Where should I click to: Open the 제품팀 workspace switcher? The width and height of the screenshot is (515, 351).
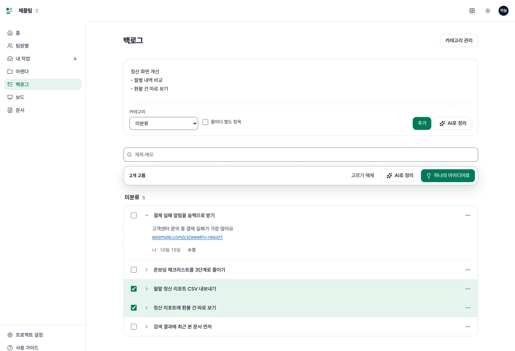(x=28, y=11)
